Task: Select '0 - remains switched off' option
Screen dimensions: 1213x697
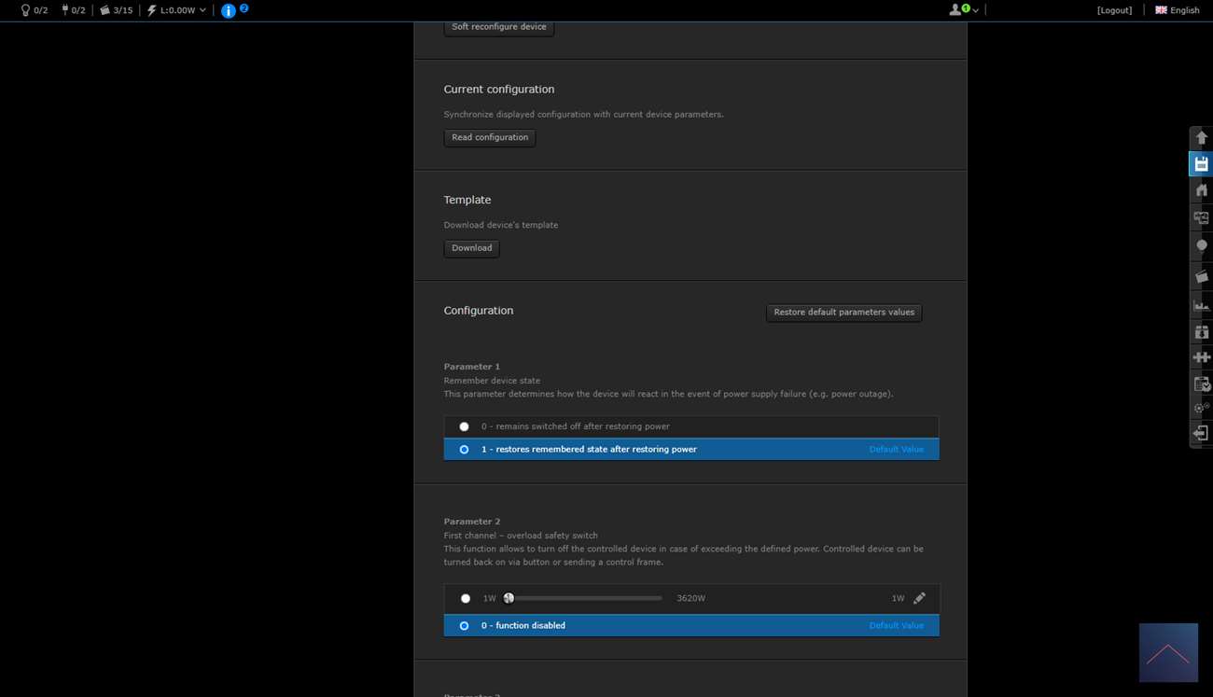Action: [464, 426]
